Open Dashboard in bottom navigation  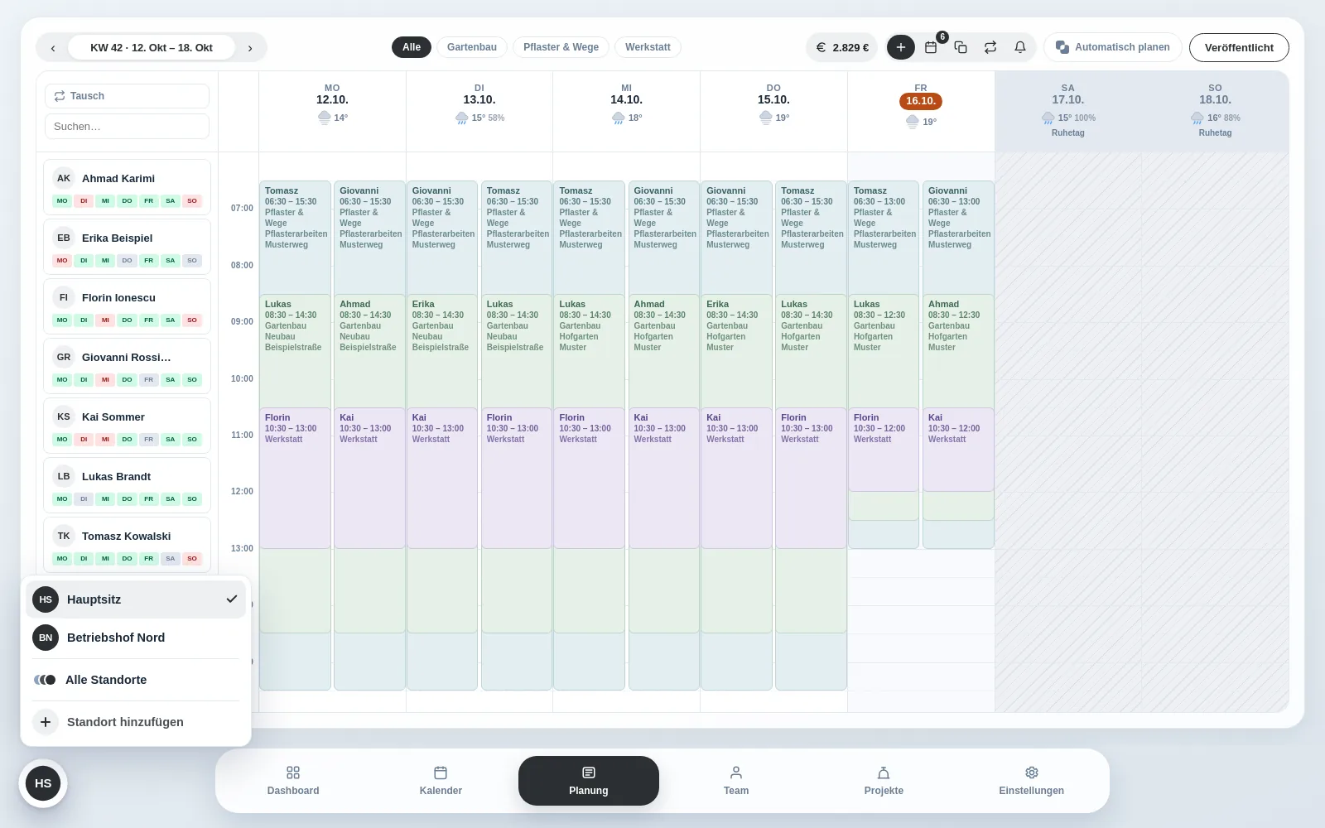(x=293, y=781)
